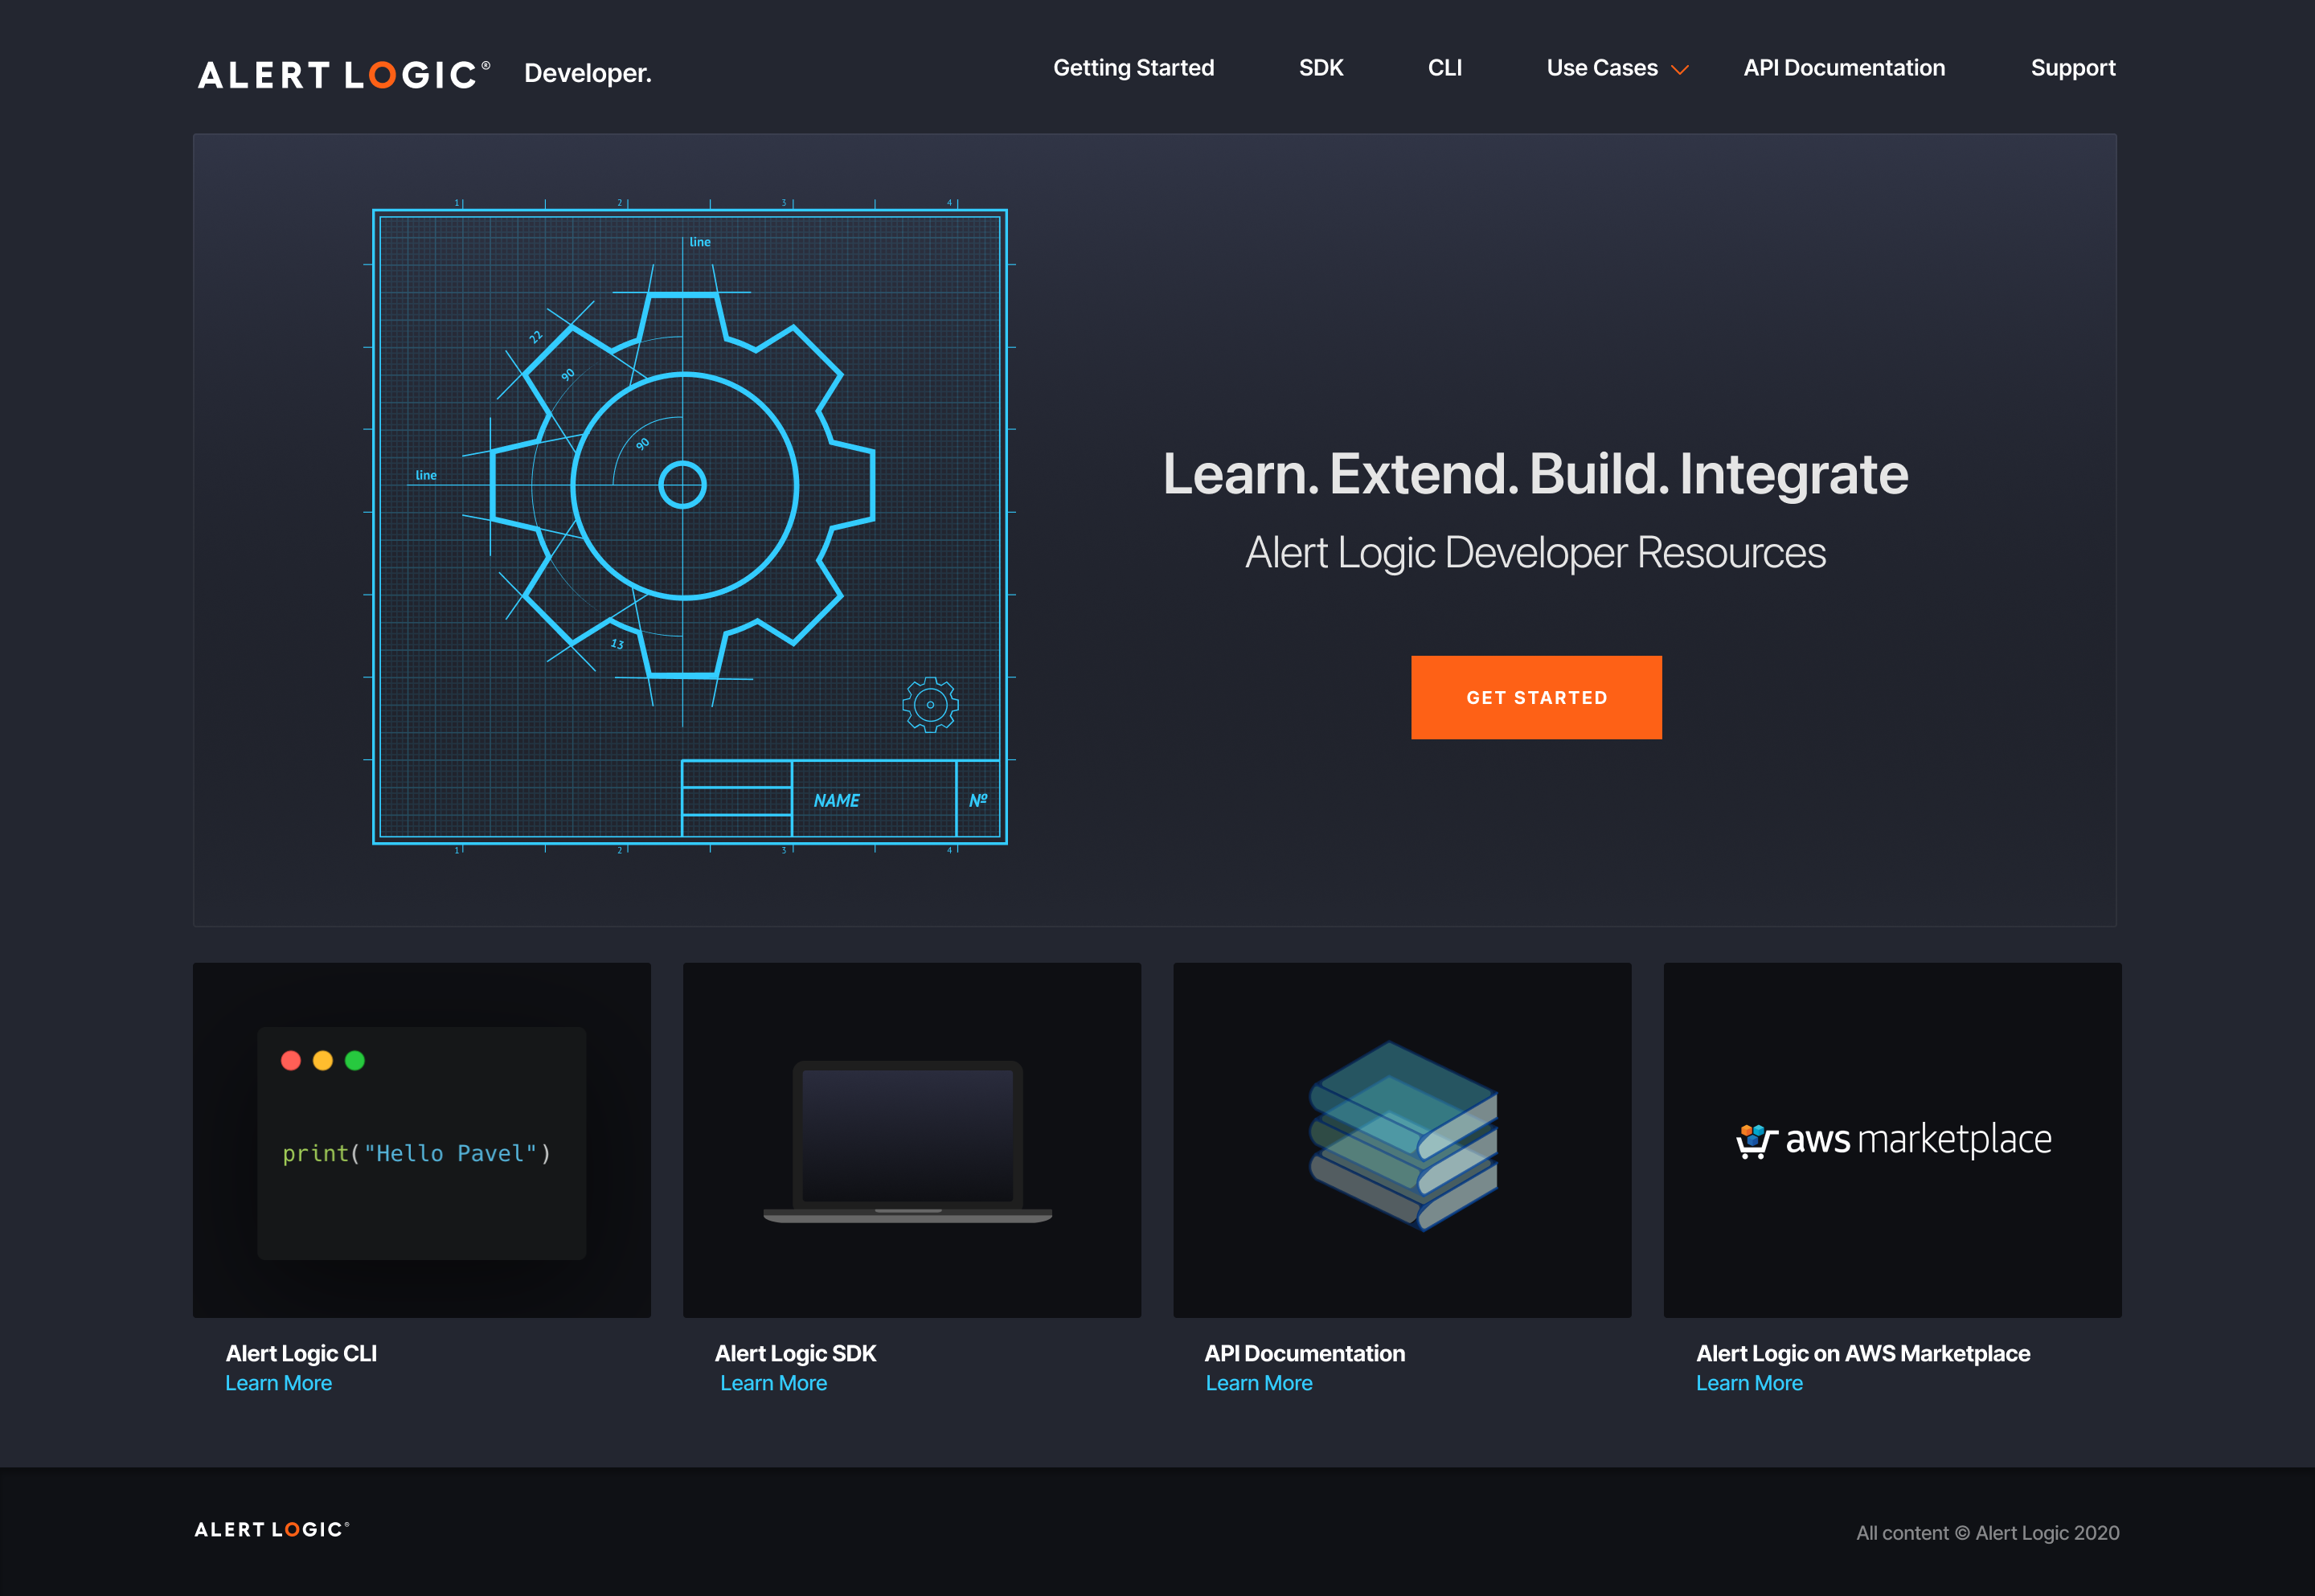
Task: Open the Support navigation item
Action: click(x=2072, y=68)
